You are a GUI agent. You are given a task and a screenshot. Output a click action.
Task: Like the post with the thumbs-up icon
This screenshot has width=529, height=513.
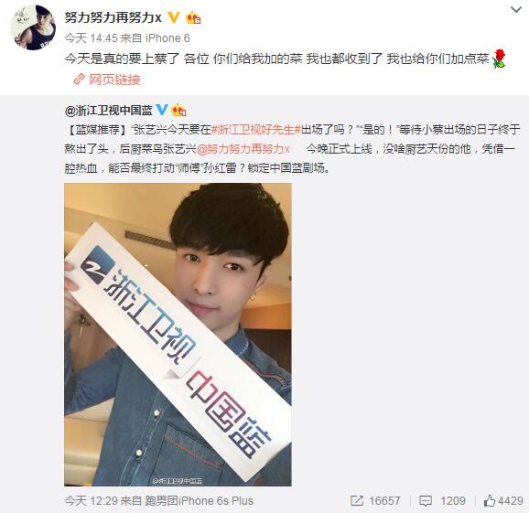click(x=490, y=500)
